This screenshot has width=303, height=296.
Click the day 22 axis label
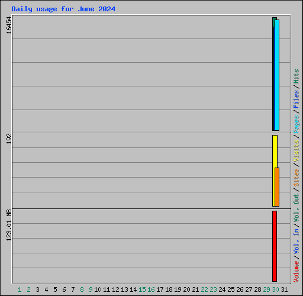(204, 289)
